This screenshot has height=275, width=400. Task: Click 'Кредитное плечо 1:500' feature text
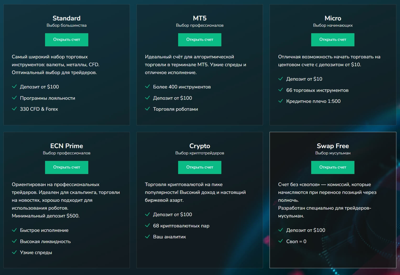coord(313,101)
